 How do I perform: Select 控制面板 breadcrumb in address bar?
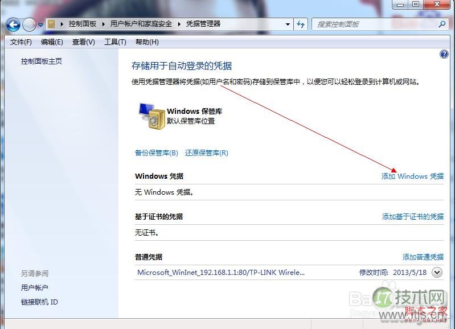coord(83,24)
